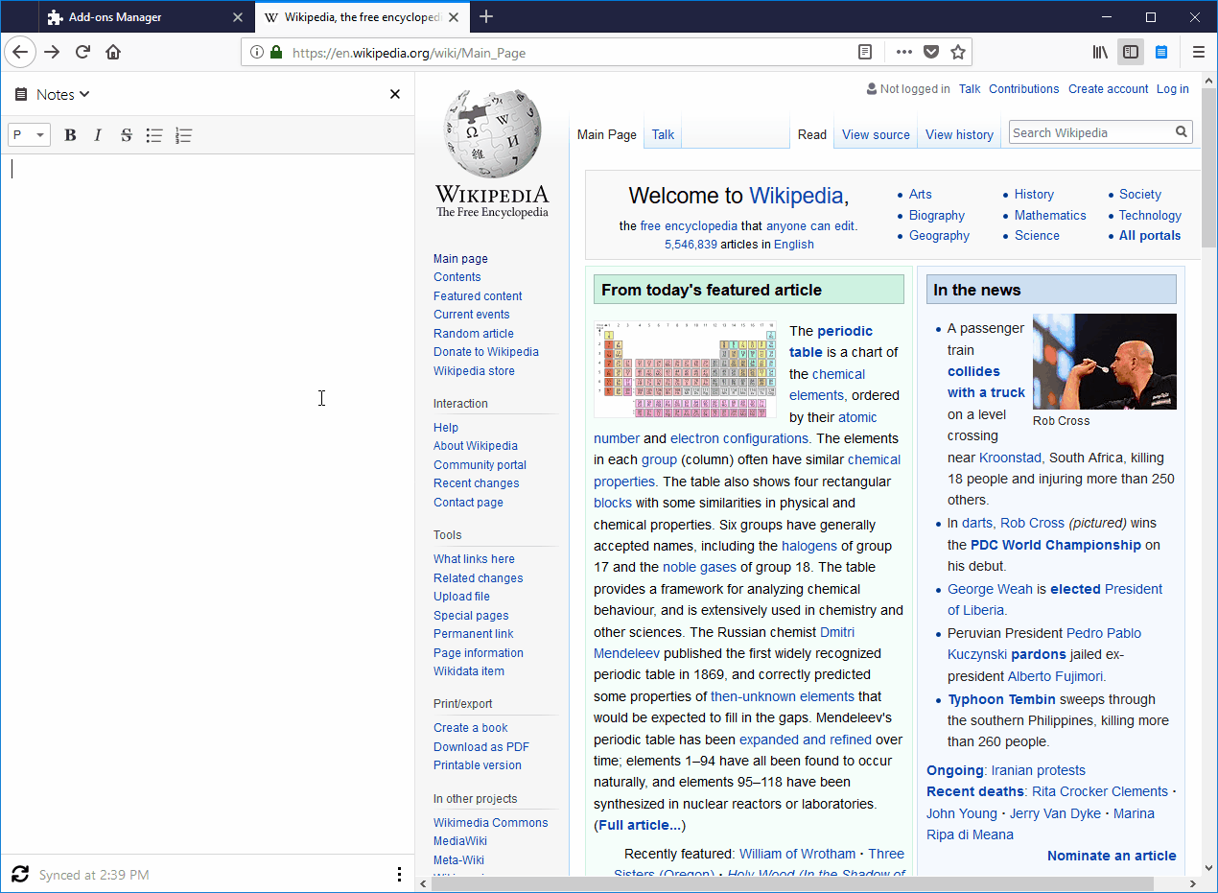Click the user Talk link beside Contributions
The width and height of the screenshot is (1218, 893).
coord(970,89)
